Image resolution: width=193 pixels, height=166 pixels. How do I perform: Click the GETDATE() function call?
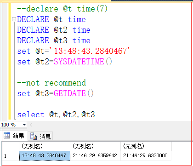74,93
